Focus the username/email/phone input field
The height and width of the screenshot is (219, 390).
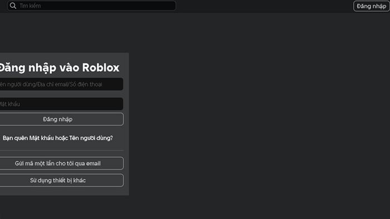coord(61,84)
